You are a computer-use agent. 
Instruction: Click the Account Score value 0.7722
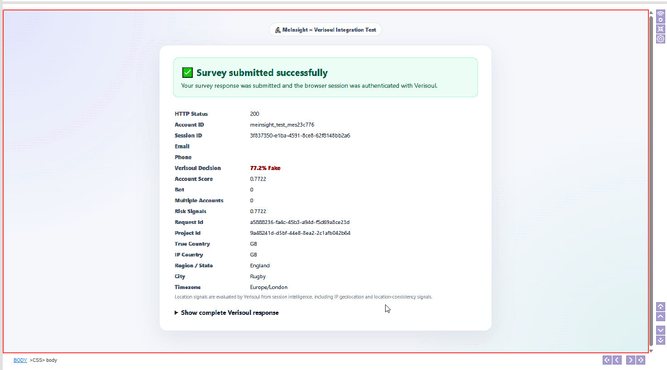pos(258,179)
